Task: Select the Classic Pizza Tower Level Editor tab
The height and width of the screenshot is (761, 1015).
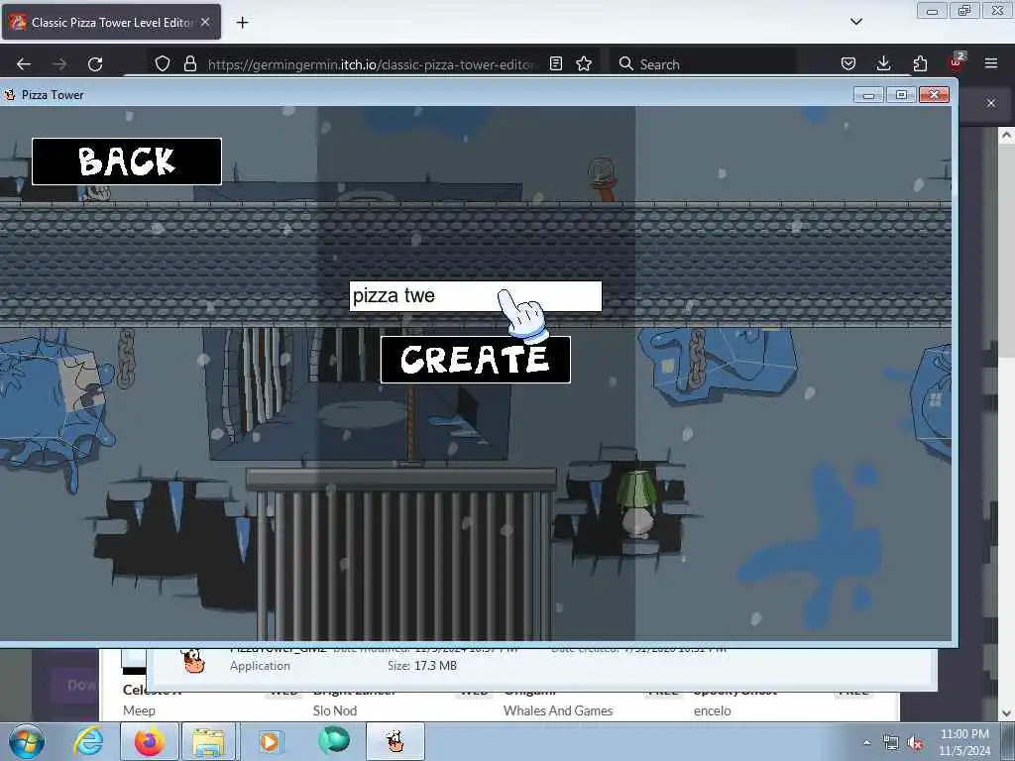Action: point(111,22)
